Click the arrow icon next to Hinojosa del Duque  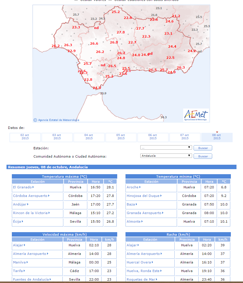pos(161,196)
